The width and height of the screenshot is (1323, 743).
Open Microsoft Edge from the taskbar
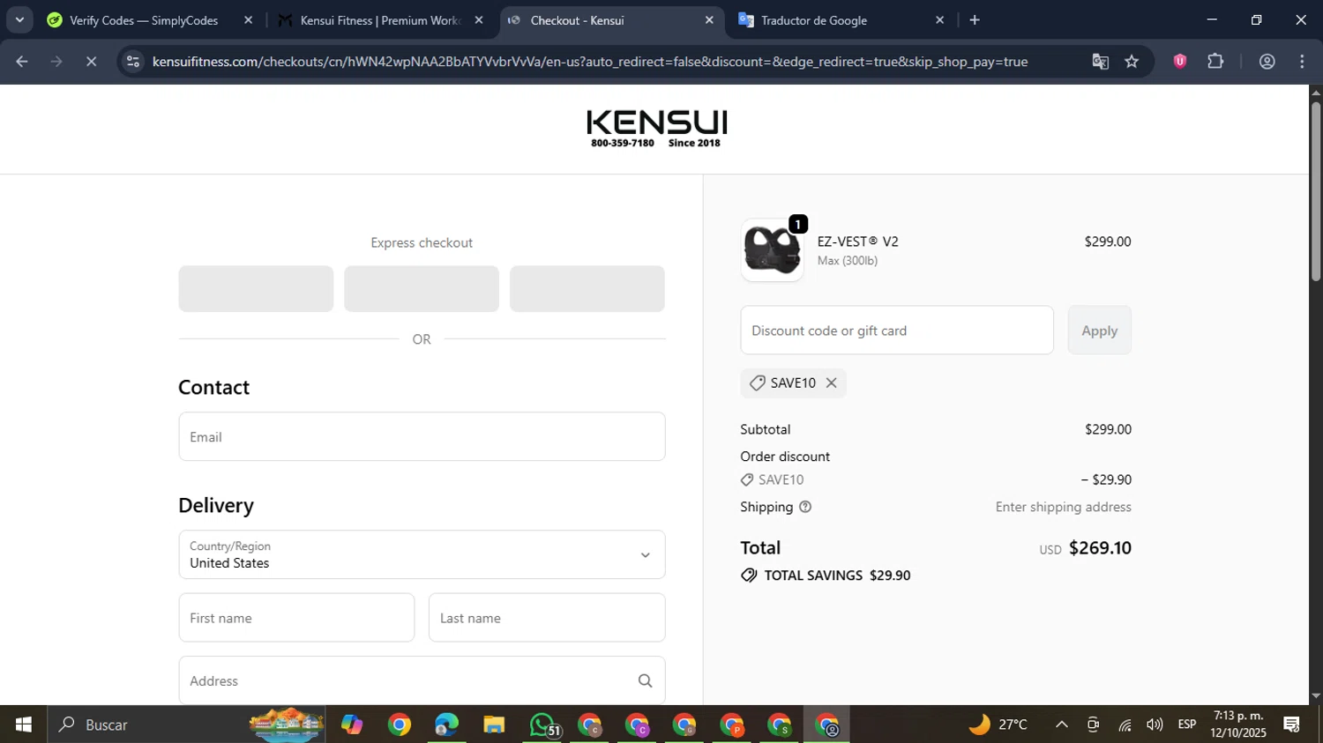[446, 724]
